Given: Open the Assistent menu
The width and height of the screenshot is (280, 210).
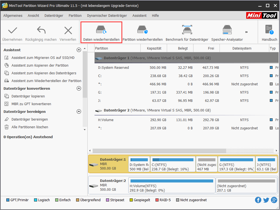Looking at the screenshot, I should coord(140,16).
